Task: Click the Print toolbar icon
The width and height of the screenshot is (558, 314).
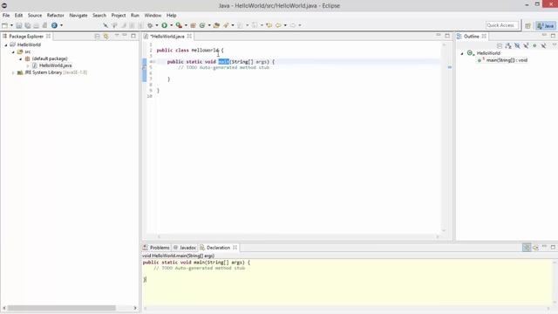Action: pyautogui.click(x=36, y=25)
